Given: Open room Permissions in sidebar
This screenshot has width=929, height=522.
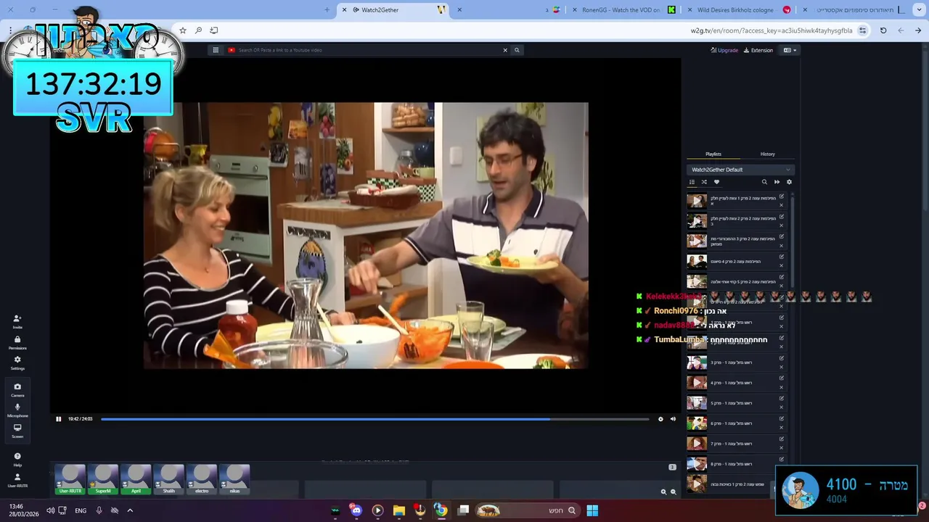Looking at the screenshot, I should coord(17,342).
